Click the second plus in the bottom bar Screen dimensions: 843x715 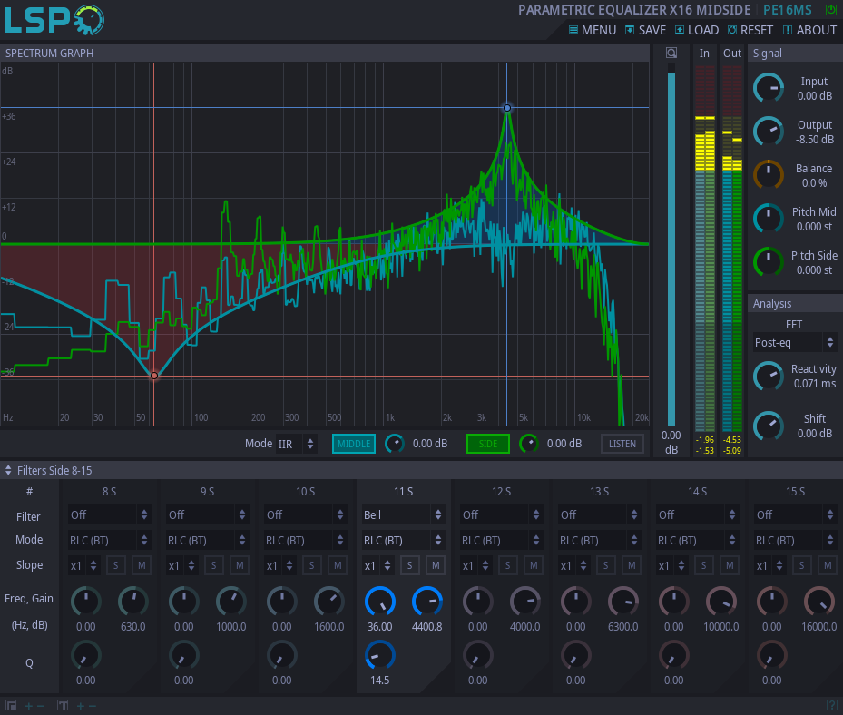point(81,706)
